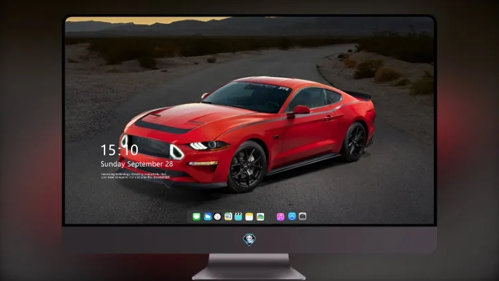Click the Sunday September 28 date text
The height and width of the screenshot is (281, 499).
(x=137, y=164)
